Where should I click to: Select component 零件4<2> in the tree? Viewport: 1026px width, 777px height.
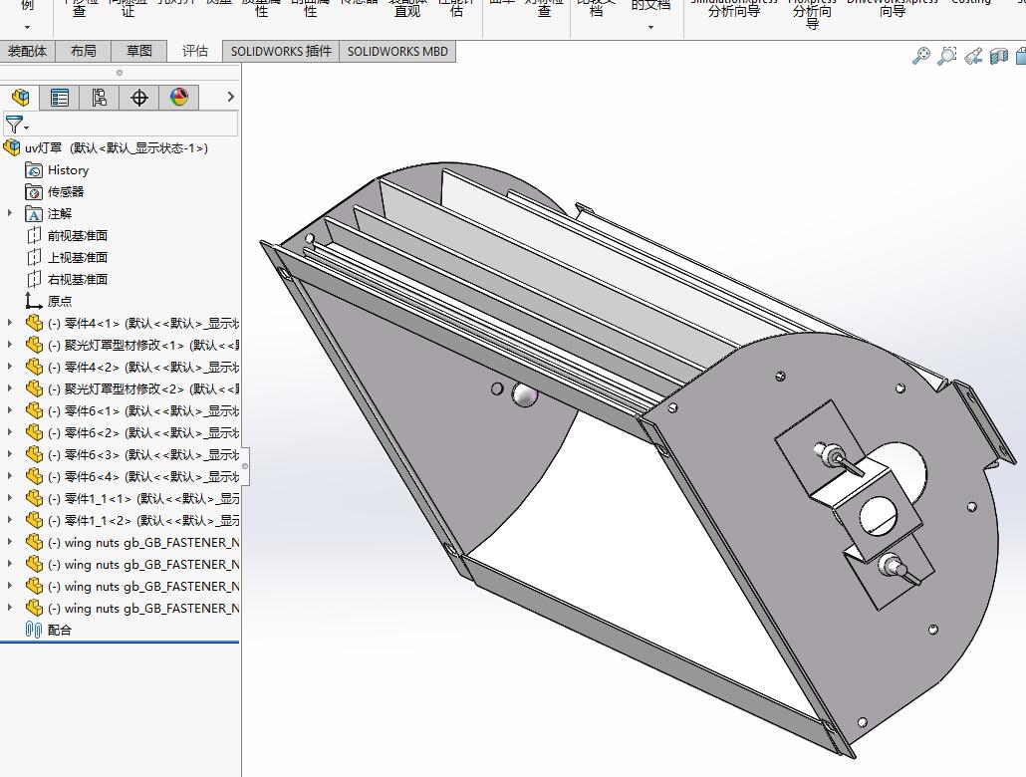pyautogui.click(x=132, y=368)
